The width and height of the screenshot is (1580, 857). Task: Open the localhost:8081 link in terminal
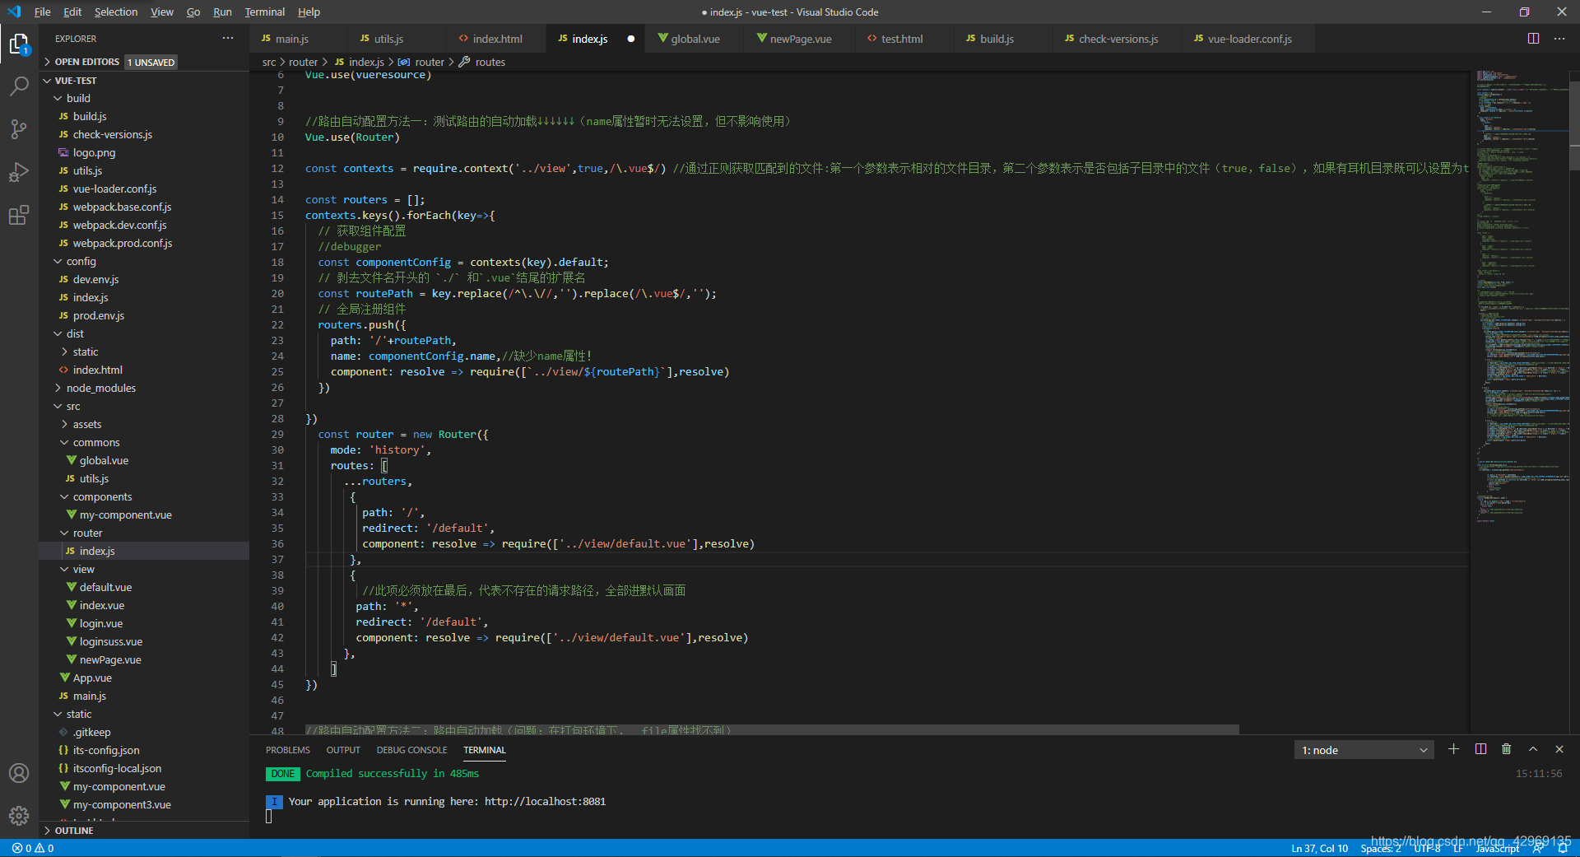coord(545,801)
